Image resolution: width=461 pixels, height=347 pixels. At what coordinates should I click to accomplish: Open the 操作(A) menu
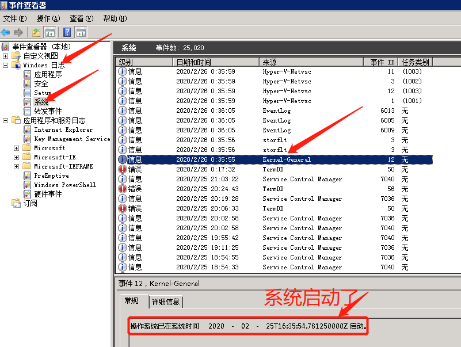(48, 18)
